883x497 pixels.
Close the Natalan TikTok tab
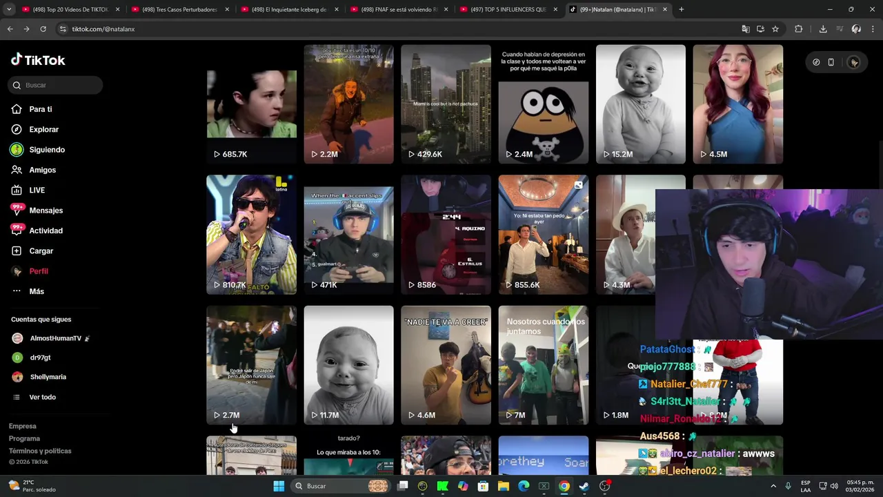(665, 10)
